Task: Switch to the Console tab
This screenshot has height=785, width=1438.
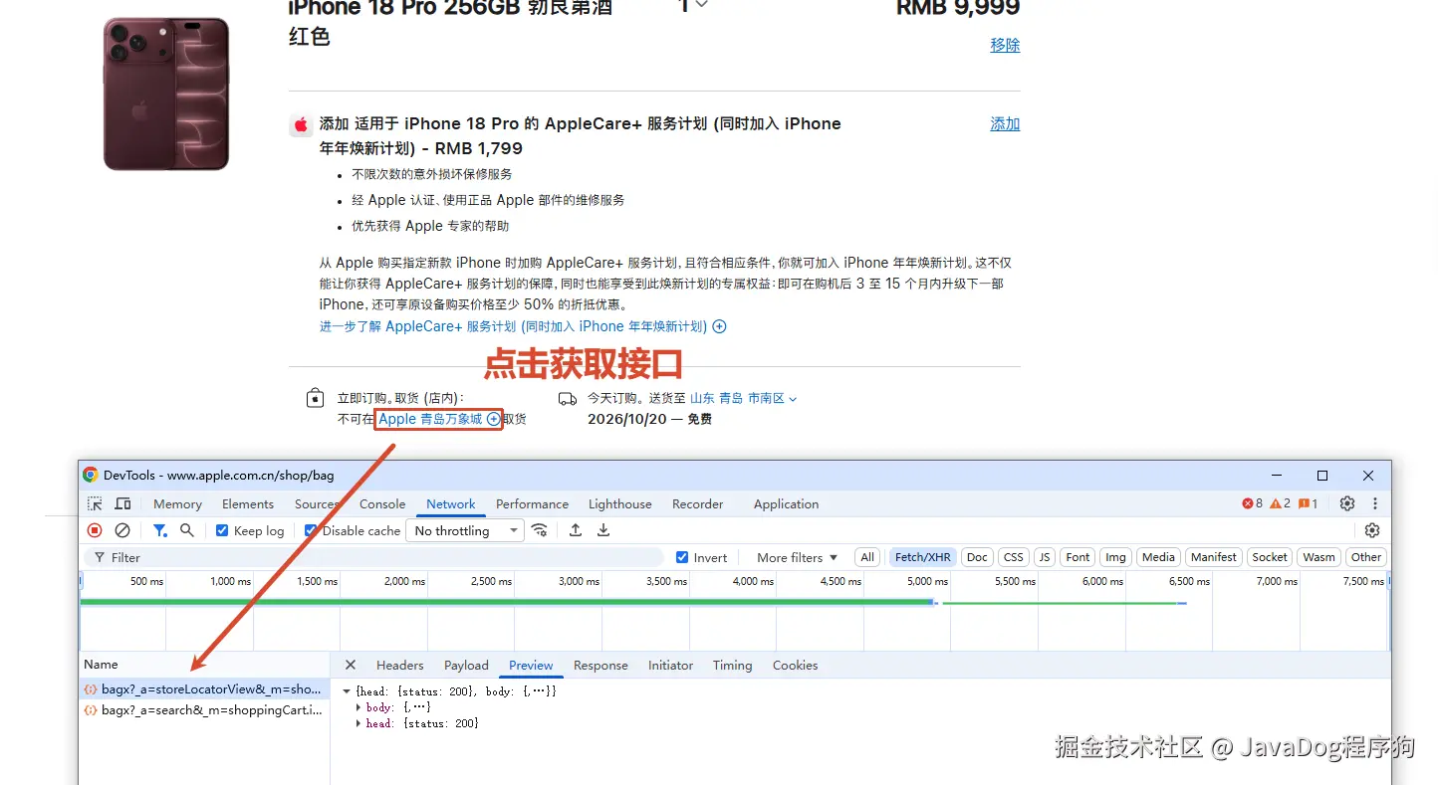Action: point(382,504)
